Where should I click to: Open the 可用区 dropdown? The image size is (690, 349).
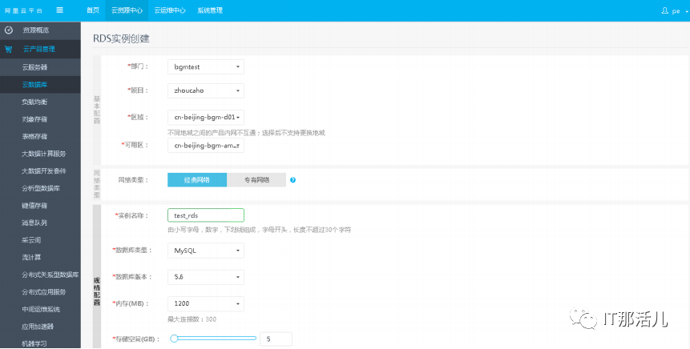coord(205,146)
